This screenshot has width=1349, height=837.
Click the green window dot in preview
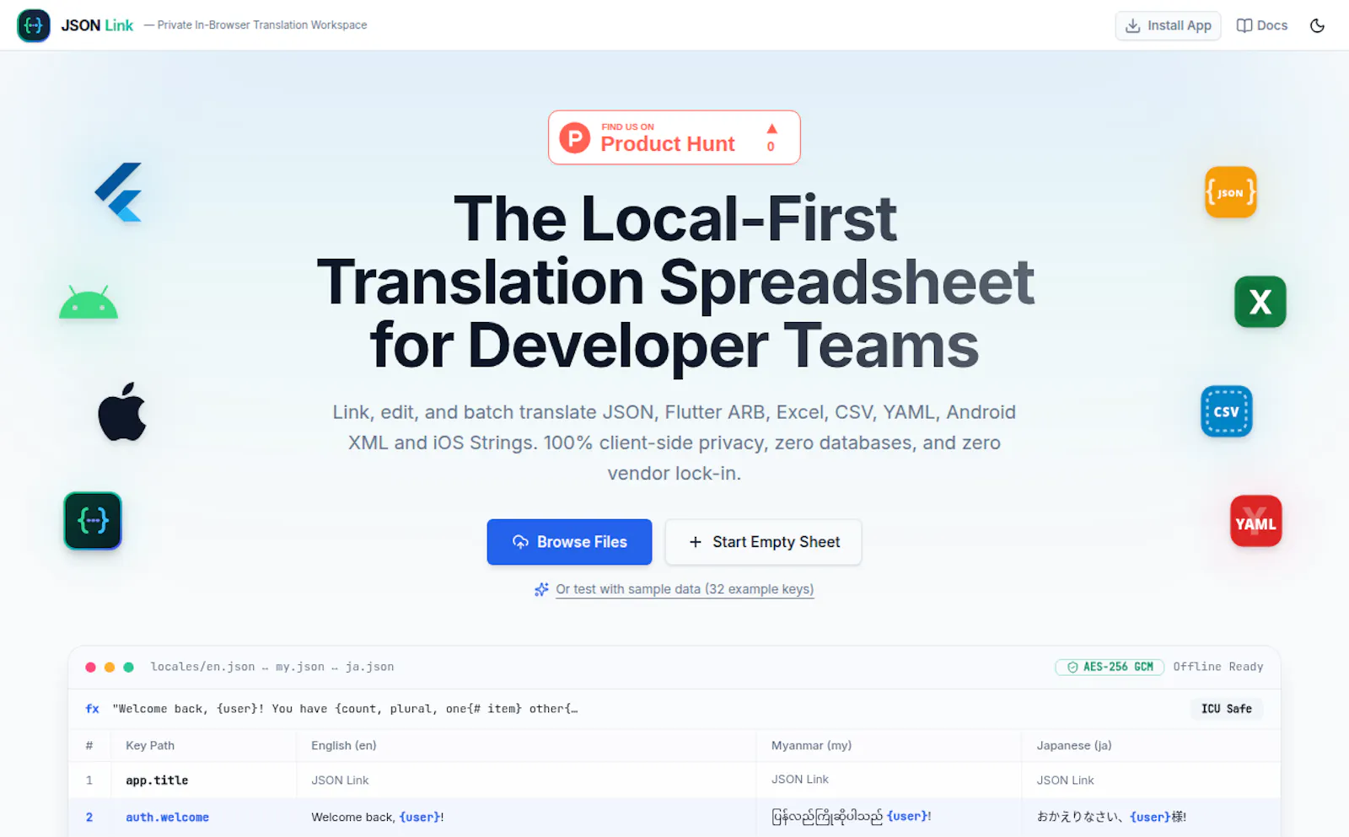coord(128,667)
